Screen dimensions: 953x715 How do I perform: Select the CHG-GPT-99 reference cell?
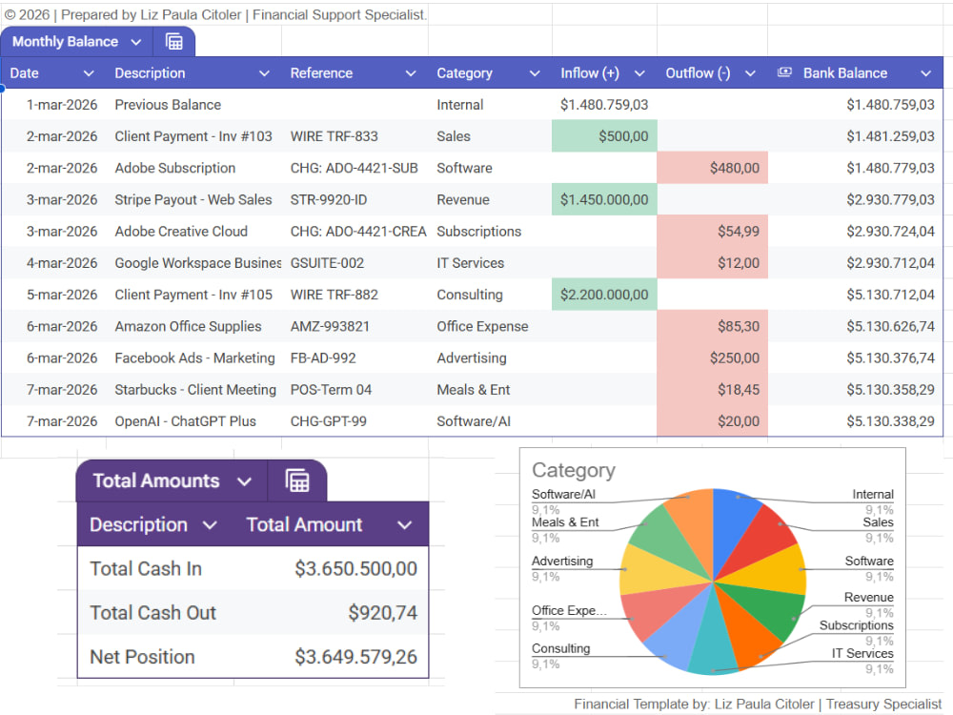(x=355, y=421)
